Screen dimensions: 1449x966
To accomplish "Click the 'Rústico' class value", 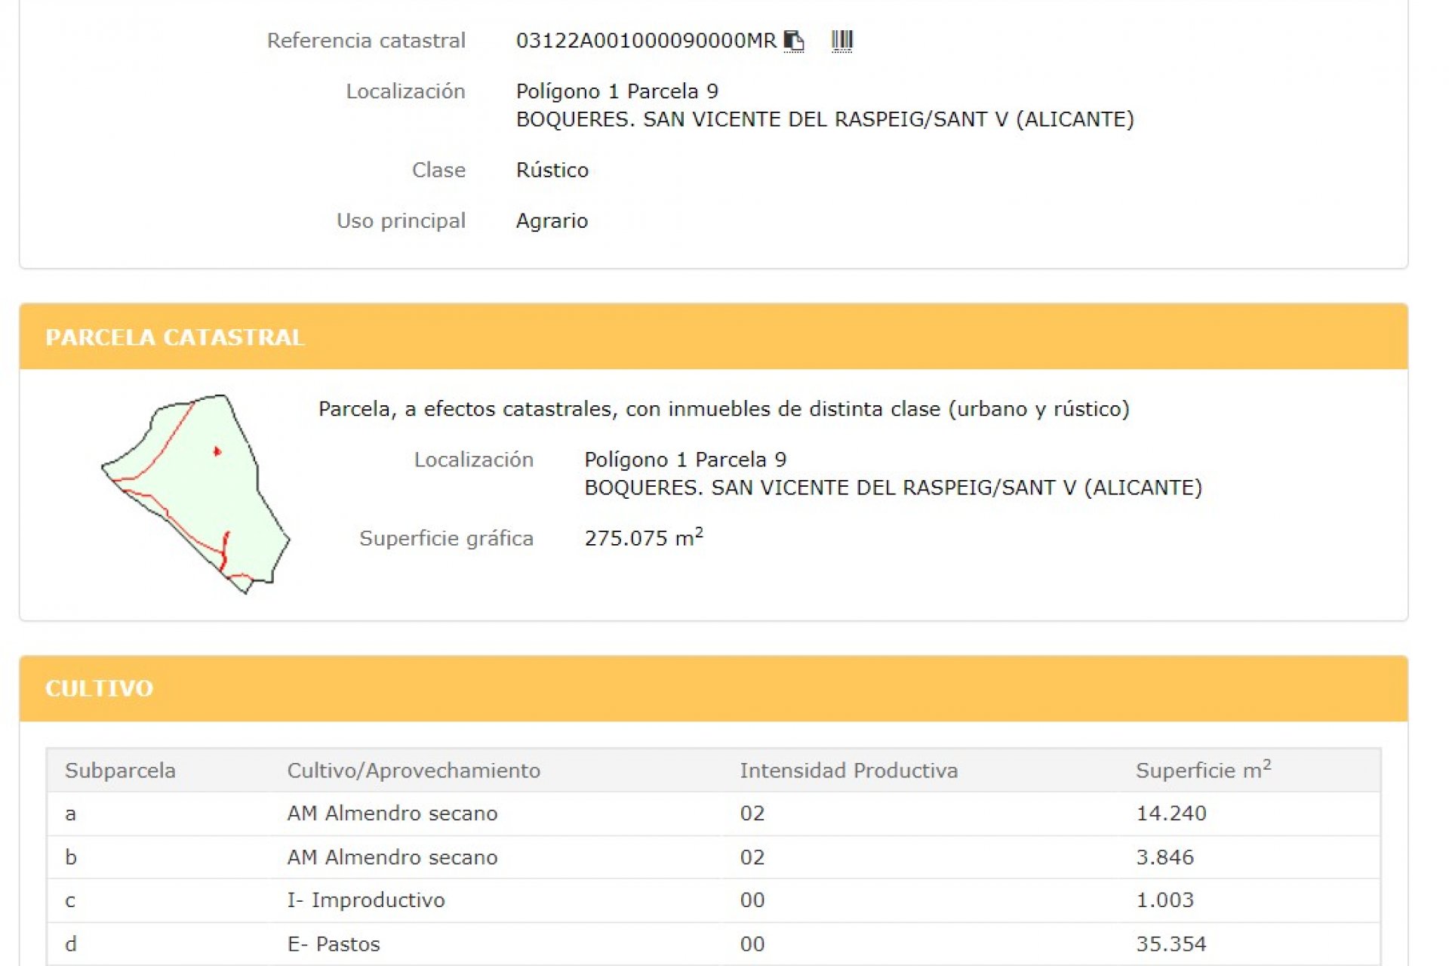I will 552,171.
